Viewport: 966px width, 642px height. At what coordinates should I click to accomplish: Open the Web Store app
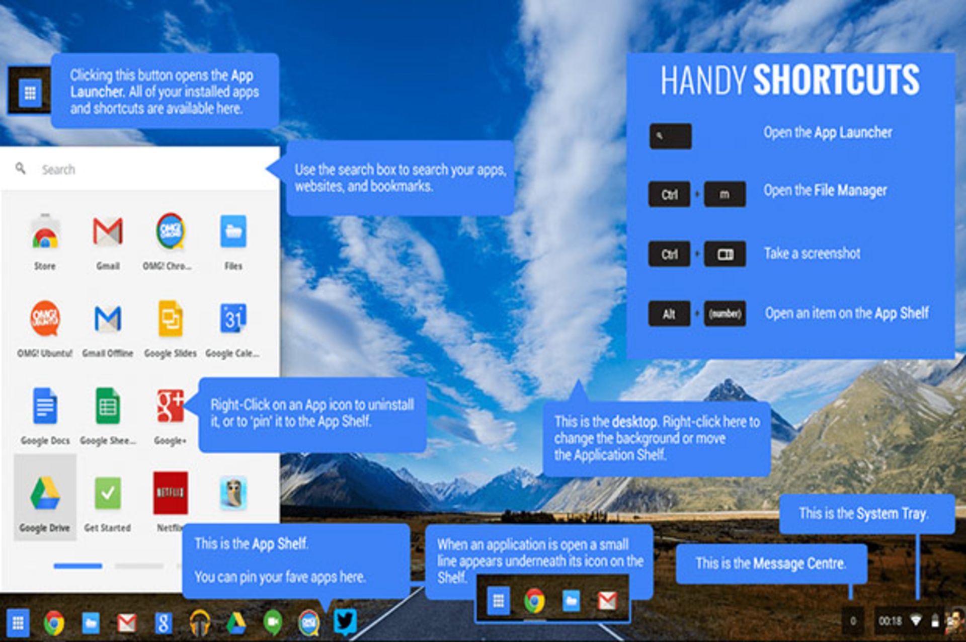(x=45, y=232)
